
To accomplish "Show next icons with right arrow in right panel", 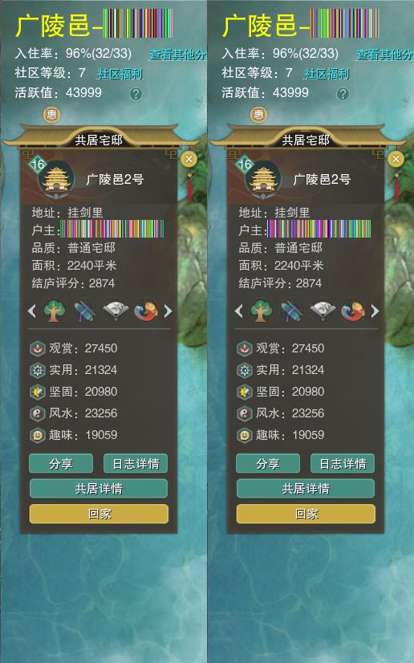I will click(x=375, y=311).
